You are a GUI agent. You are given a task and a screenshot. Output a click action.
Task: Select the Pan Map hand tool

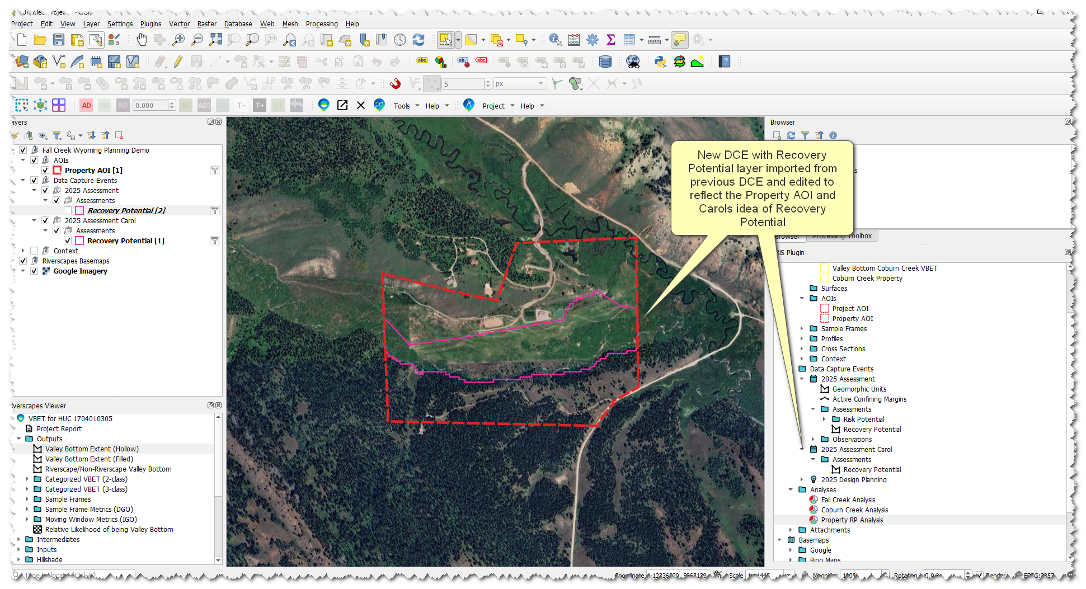tap(142, 40)
